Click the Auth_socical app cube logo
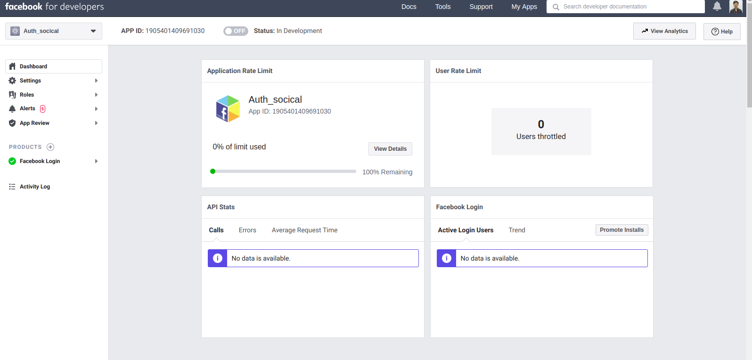 click(x=228, y=109)
